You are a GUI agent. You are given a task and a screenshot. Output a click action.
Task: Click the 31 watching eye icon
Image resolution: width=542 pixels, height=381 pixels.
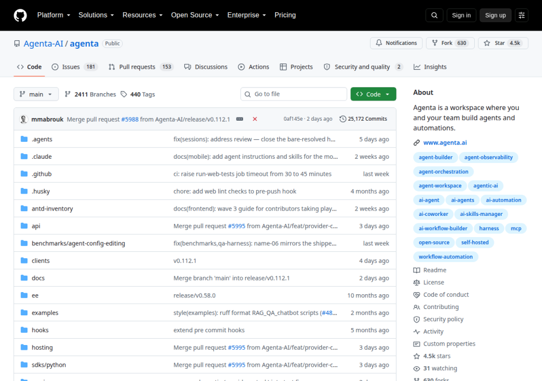[x=417, y=368]
